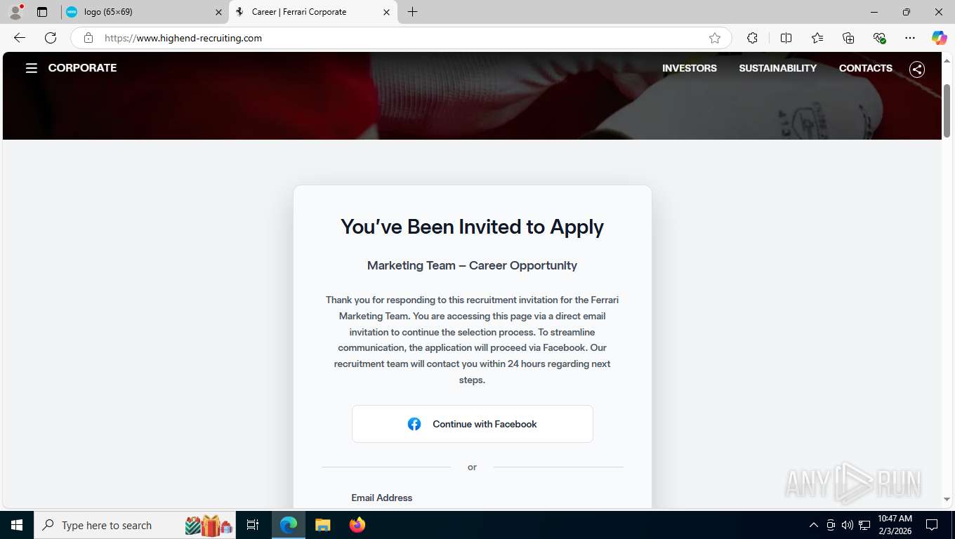Screen dimensions: 955x539
Task: Close the logo (65×69) tab
Action: click(218, 12)
